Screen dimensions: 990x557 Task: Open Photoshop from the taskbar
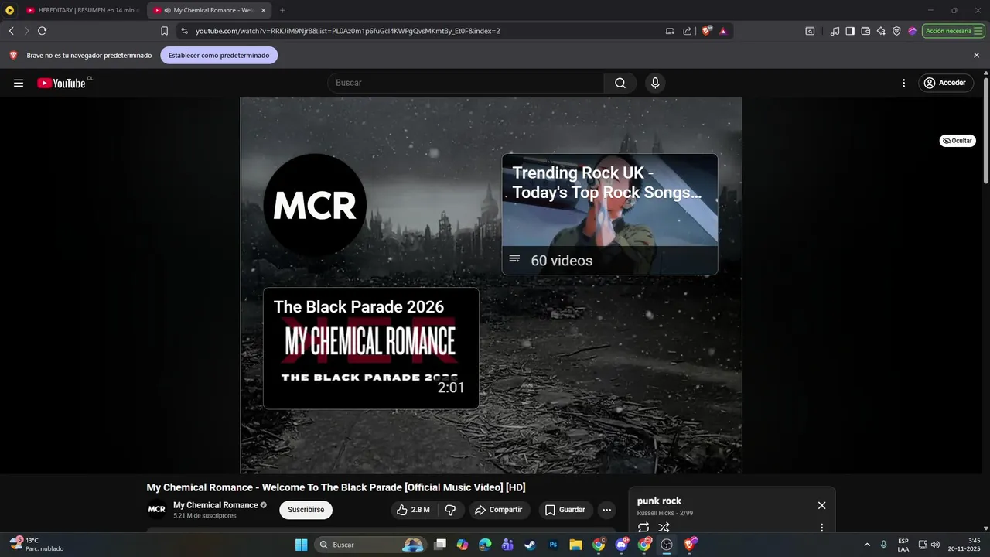point(553,545)
